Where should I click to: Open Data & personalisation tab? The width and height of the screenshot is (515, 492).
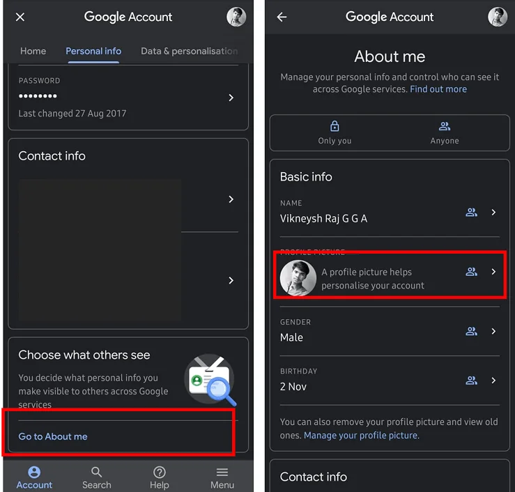tap(189, 52)
